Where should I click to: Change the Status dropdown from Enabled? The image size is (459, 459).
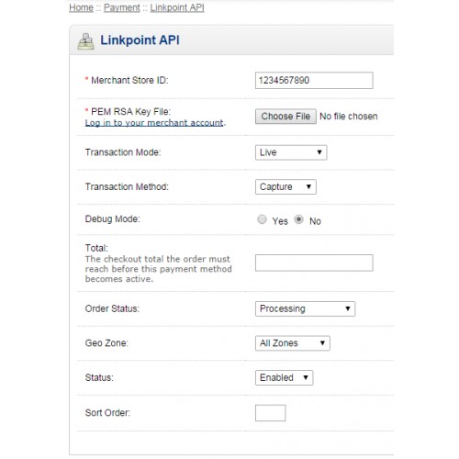point(284,377)
